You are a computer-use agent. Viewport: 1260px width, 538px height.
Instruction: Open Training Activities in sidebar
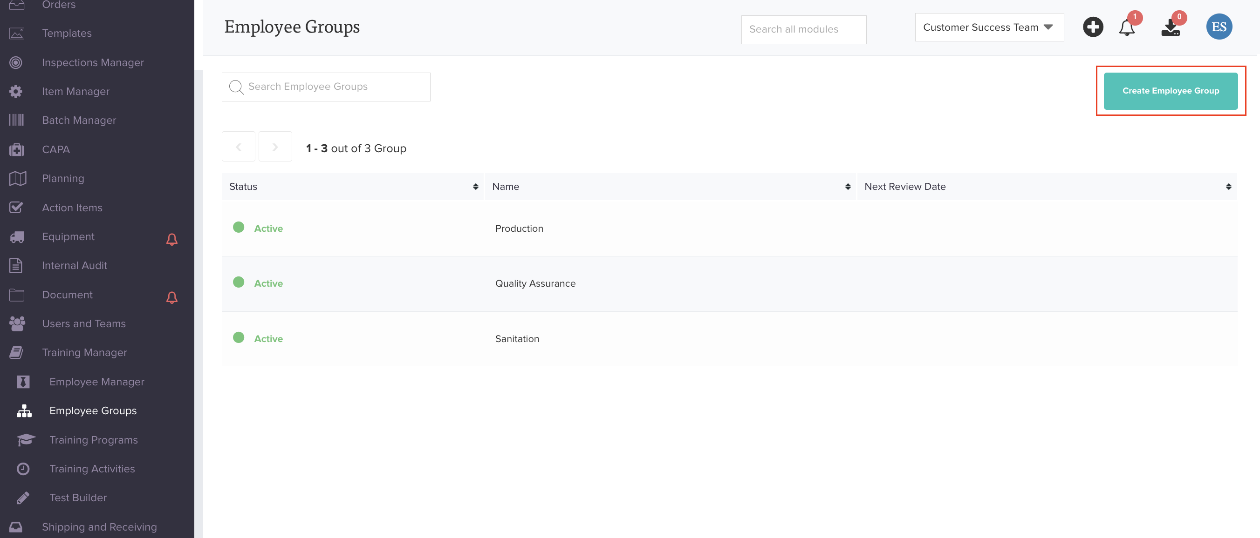pyautogui.click(x=92, y=468)
